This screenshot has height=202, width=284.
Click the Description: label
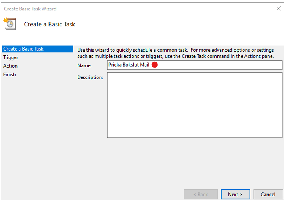90,77
